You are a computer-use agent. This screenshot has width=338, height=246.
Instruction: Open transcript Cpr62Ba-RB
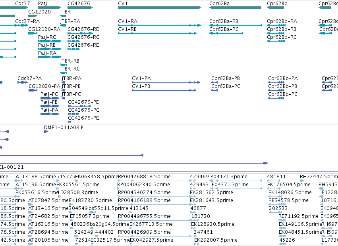(x=224, y=21)
